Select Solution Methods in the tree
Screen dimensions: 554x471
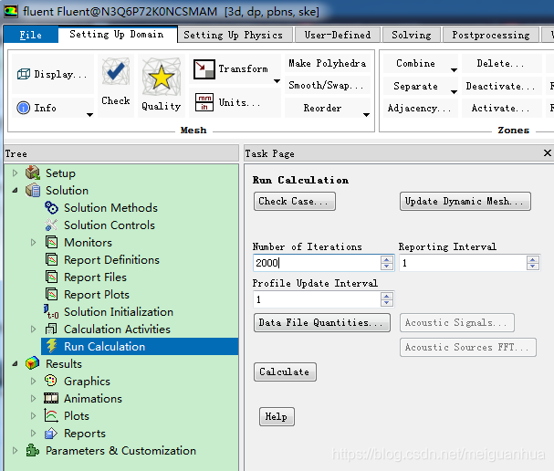tap(110, 208)
